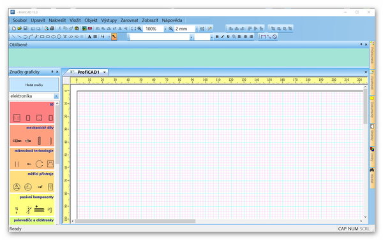Click the red bracket wire-shape icon
Image resolution: width=383 pixels, height=240 pixels.
click(x=263, y=37)
